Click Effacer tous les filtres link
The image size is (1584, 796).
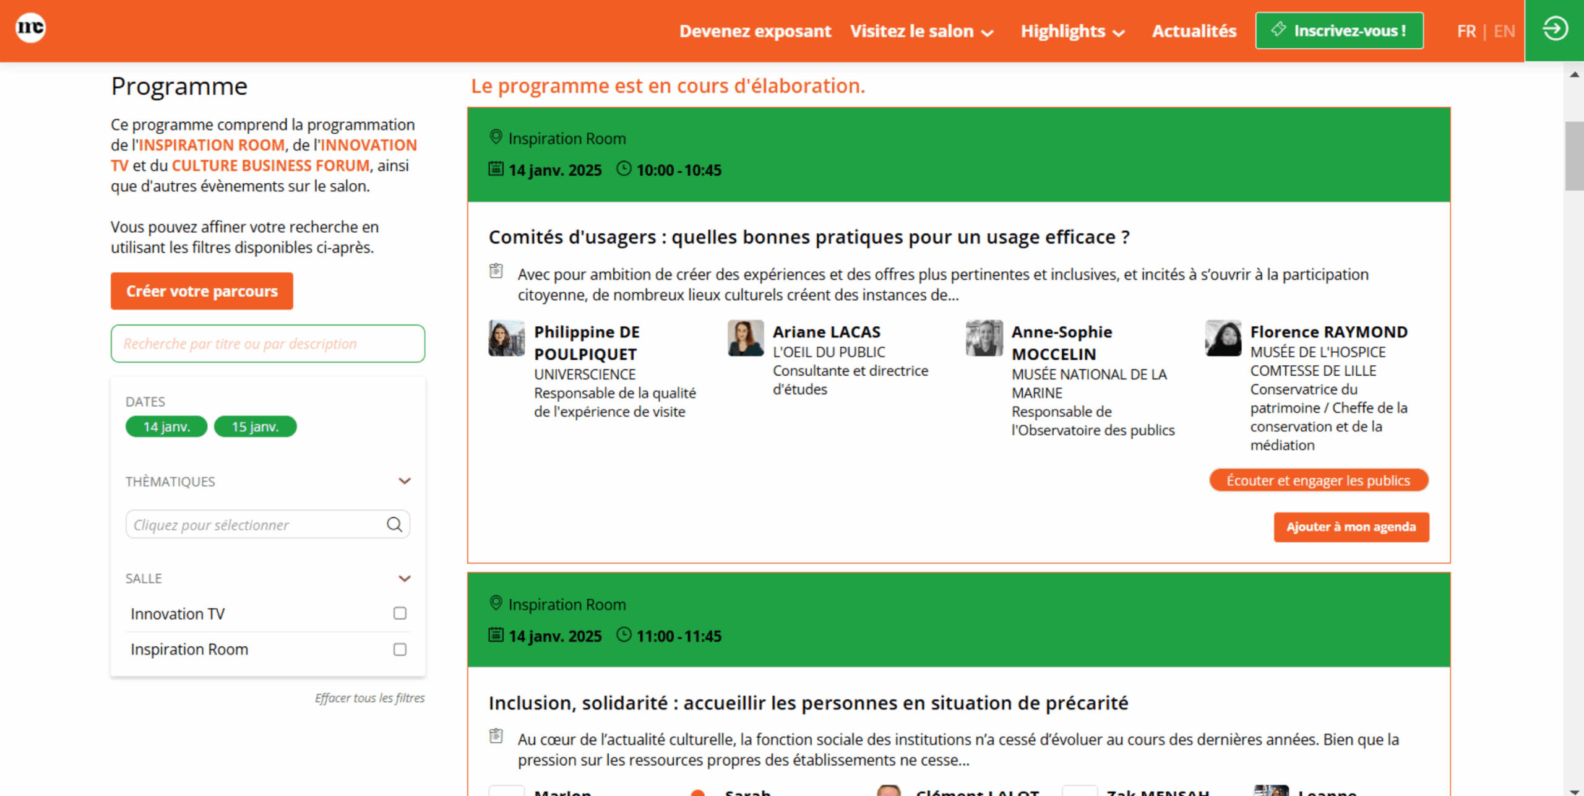coord(369,698)
